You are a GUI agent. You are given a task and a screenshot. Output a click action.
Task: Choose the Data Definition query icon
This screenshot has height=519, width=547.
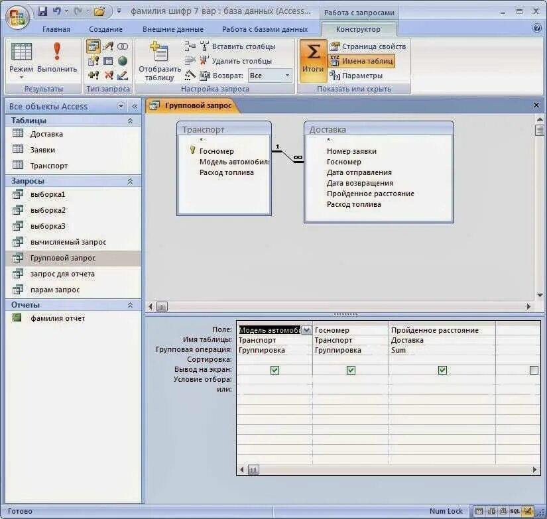pos(123,76)
